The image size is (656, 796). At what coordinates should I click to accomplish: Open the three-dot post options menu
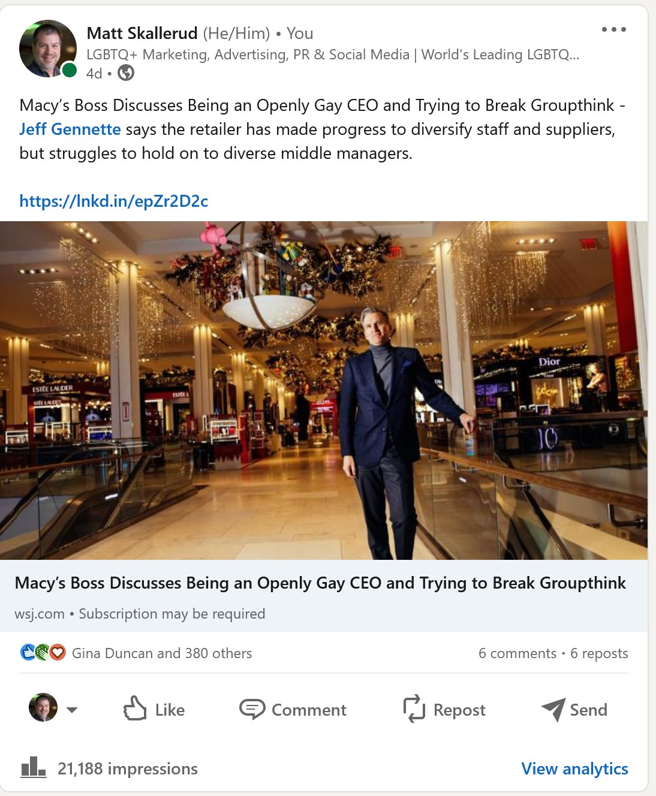pyautogui.click(x=614, y=29)
